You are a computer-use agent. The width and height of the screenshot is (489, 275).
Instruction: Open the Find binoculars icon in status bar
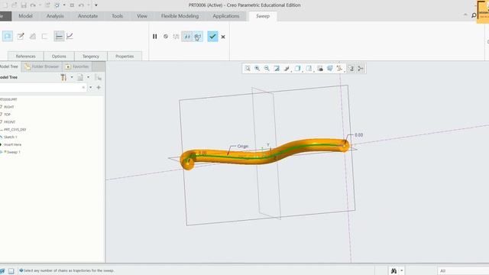pos(394,270)
